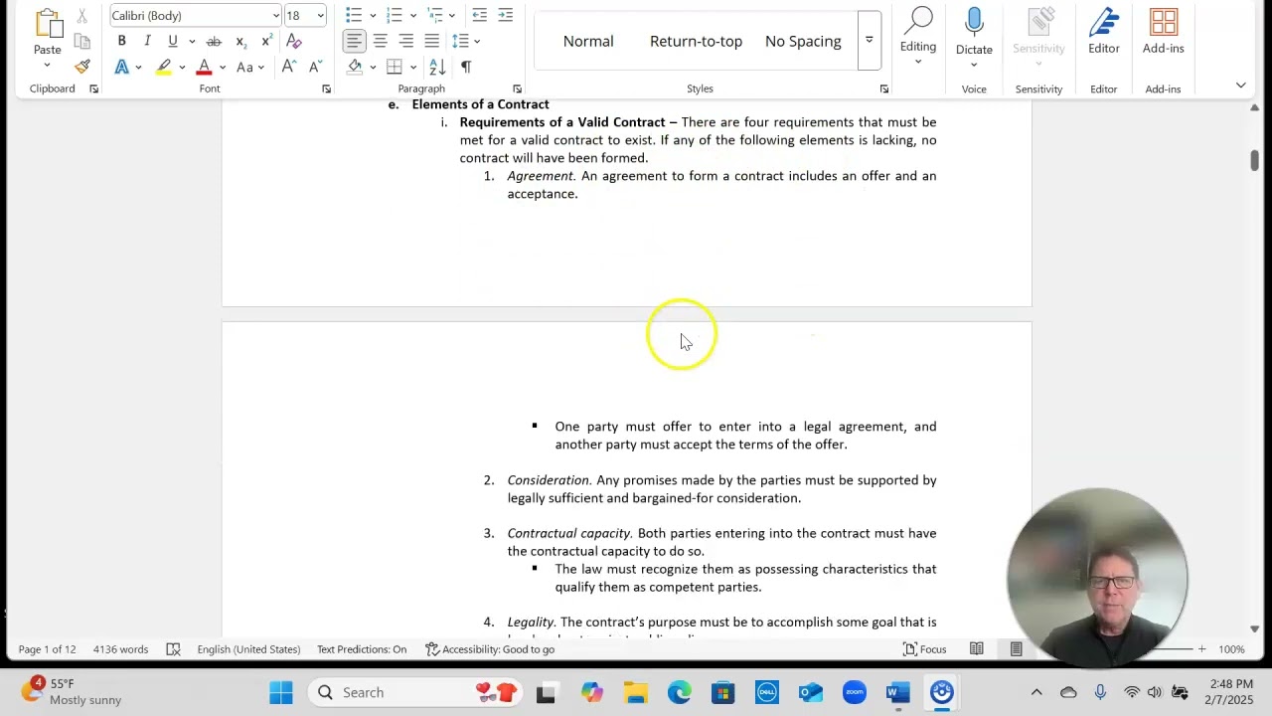
Task: Click the red font color swatch
Action: pyautogui.click(x=204, y=67)
